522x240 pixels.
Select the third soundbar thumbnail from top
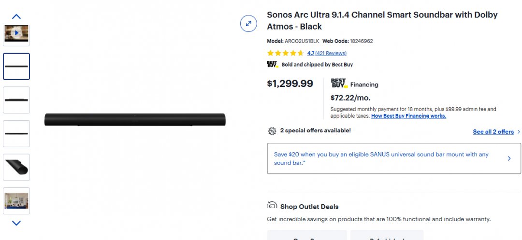16,133
